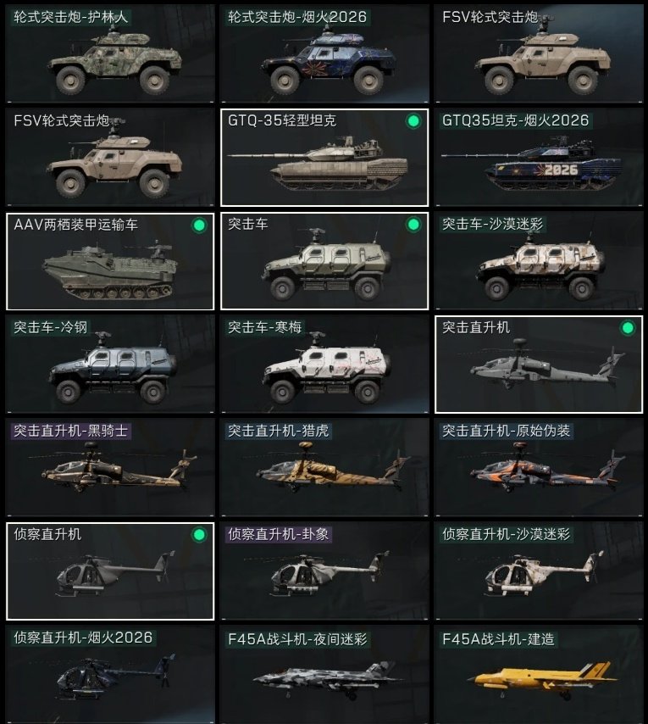This screenshot has height=724, width=648.
Task: Pick the 侦察直升机-沙漠迷彩 helicopter skin
Action: (539, 571)
